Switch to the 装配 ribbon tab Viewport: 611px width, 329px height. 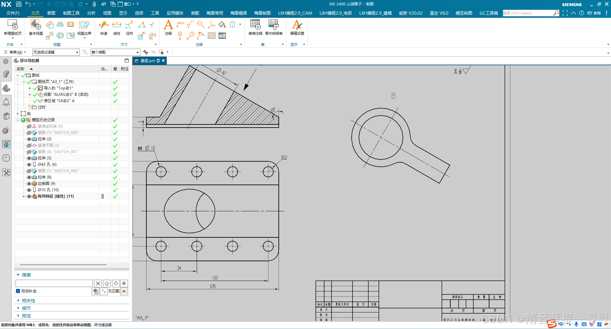point(195,13)
